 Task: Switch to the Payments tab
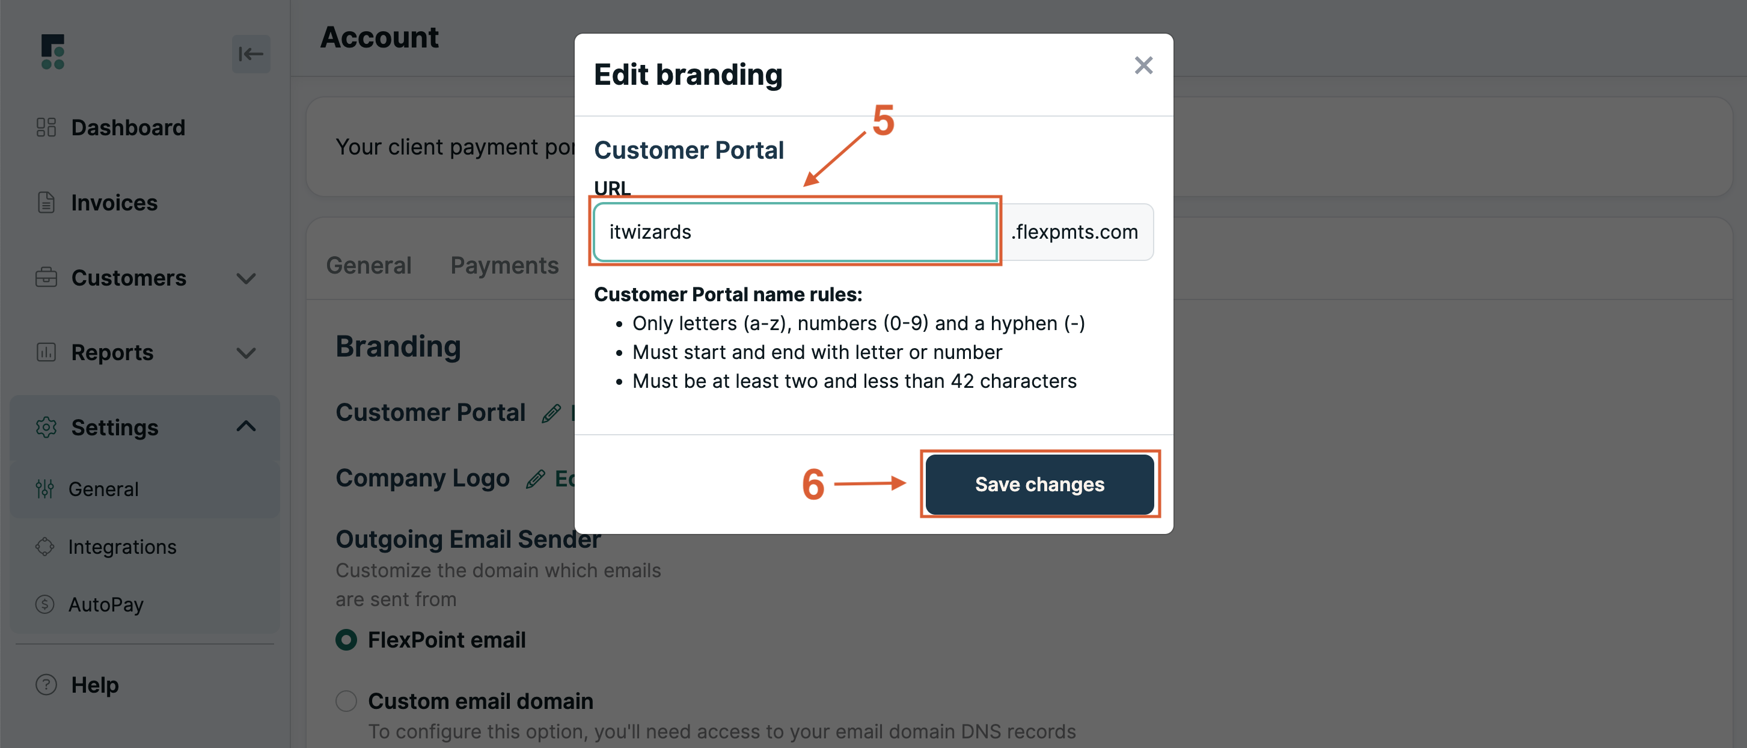(x=504, y=265)
